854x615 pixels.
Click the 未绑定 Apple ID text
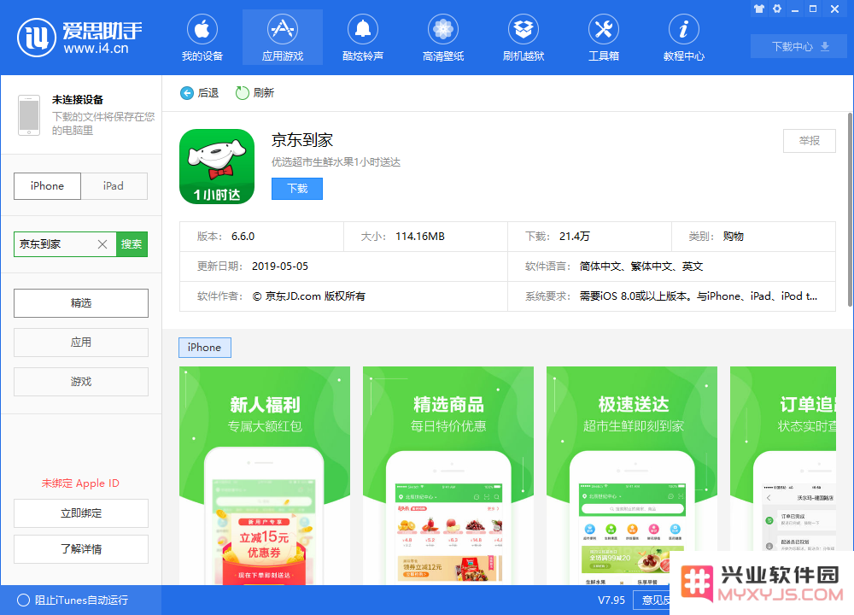[80, 483]
